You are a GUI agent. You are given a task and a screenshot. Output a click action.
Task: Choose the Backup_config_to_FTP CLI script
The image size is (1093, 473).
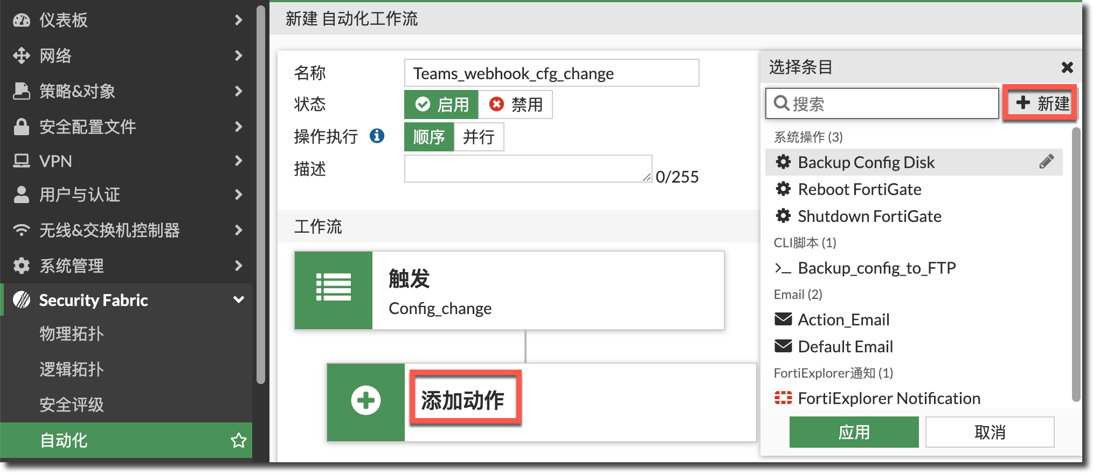click(x=876, y=268)
